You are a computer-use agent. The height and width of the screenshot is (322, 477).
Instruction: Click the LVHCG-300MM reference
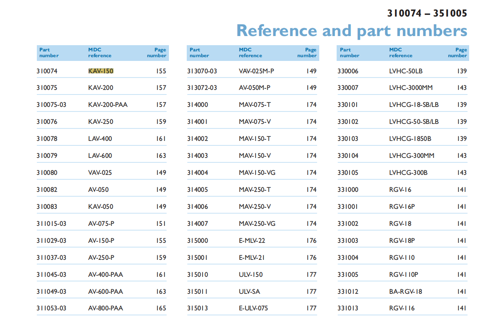pos(412,156)
